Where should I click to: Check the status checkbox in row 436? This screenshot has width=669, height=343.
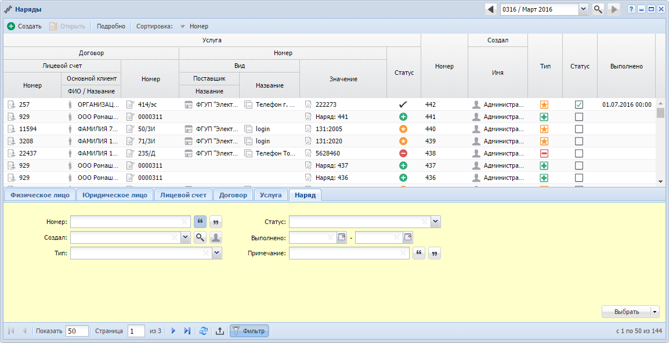click(579, 178)
